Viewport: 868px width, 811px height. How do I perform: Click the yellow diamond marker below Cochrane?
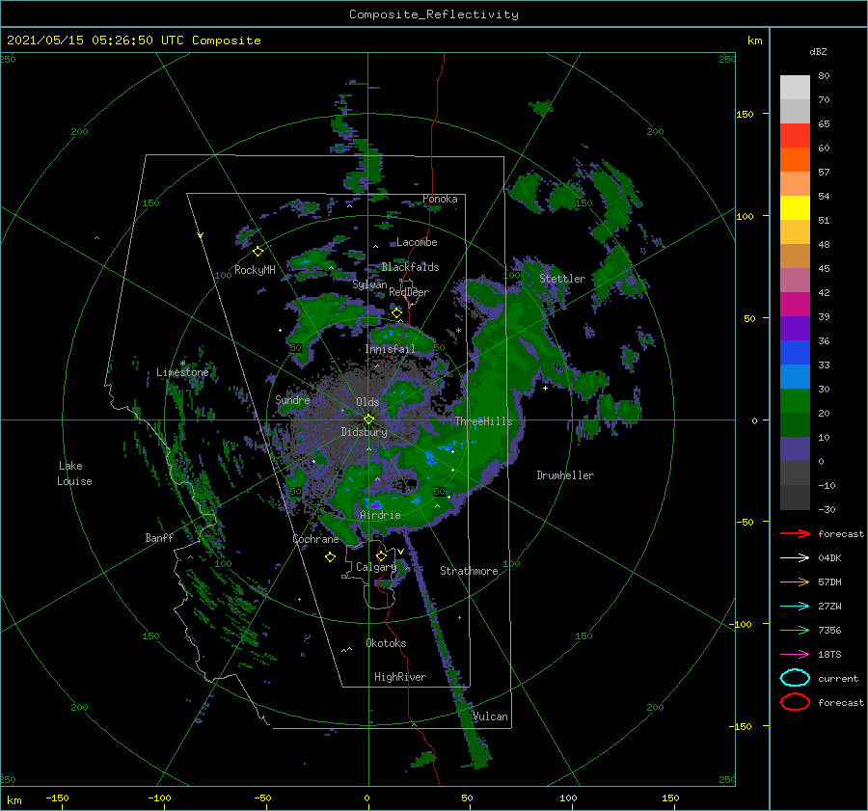[330, 557]
